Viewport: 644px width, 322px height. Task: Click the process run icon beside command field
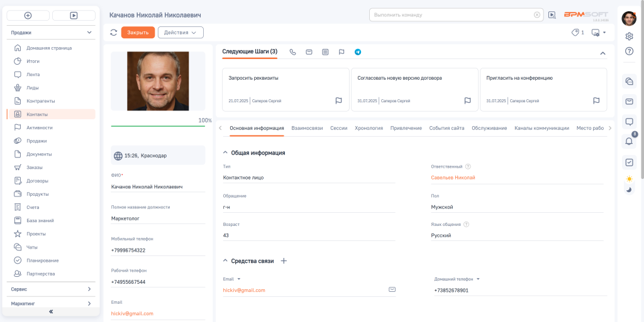tap(552, 14)
